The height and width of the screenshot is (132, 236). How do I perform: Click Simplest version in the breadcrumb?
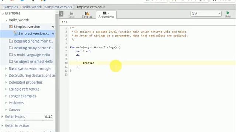(x=58, y=7)
